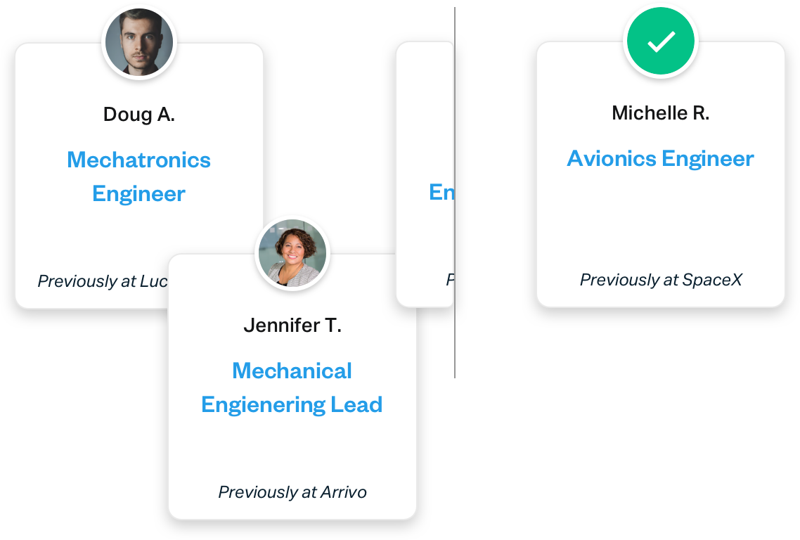This screenshot has width=800, height=540.
Task: Click the vertical divider line
Action: [x=455, y=193]
